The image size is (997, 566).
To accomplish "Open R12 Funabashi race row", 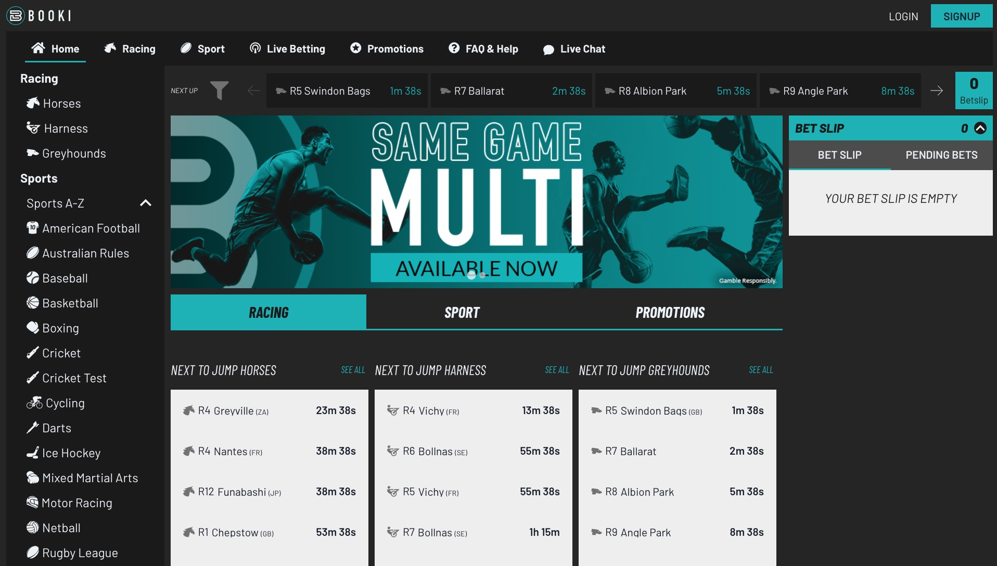I will tap(270, 492).
